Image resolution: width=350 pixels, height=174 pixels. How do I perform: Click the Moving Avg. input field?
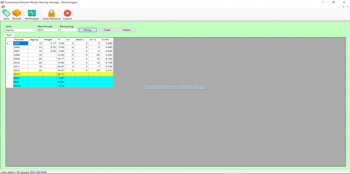68,30
